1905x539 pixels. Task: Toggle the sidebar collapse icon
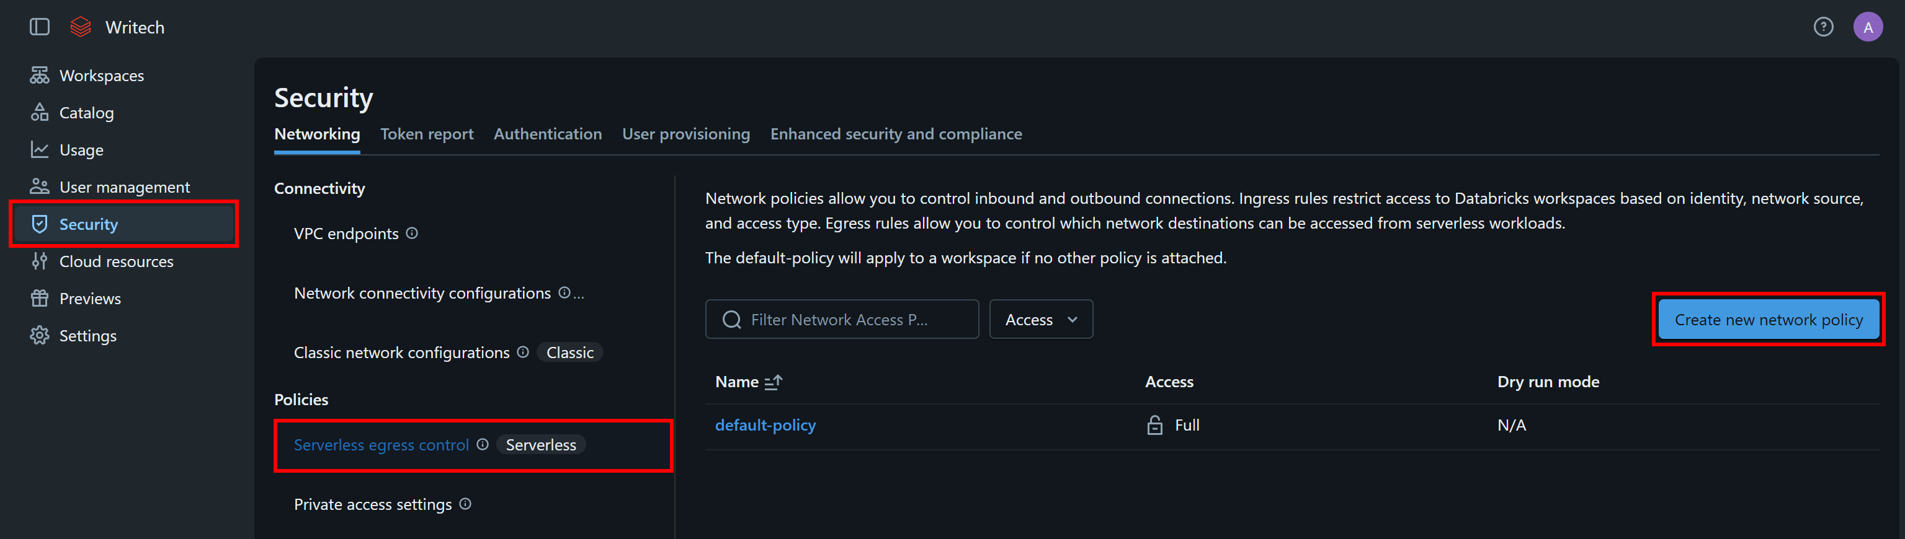point(39,27)
